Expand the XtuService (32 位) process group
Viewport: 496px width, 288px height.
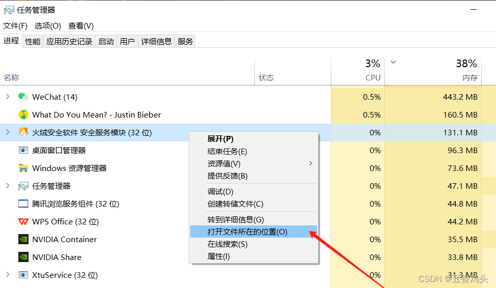(8, 275)
